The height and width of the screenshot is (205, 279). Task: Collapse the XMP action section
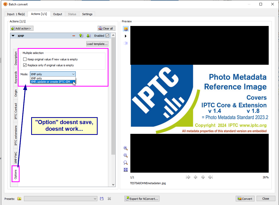13,36
